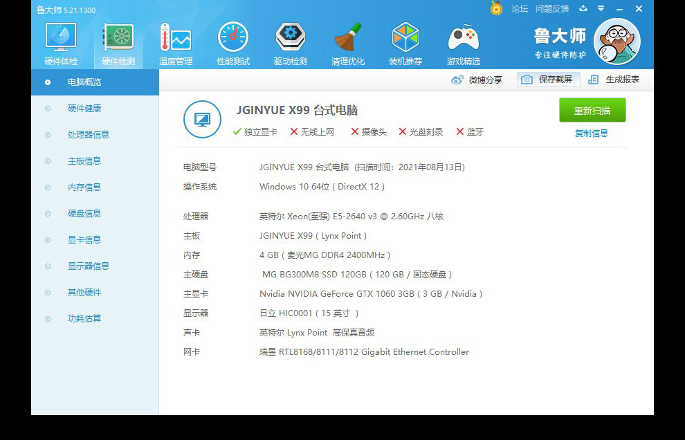
Task: Click 微博分享 text
Action: tap(485, 80)
